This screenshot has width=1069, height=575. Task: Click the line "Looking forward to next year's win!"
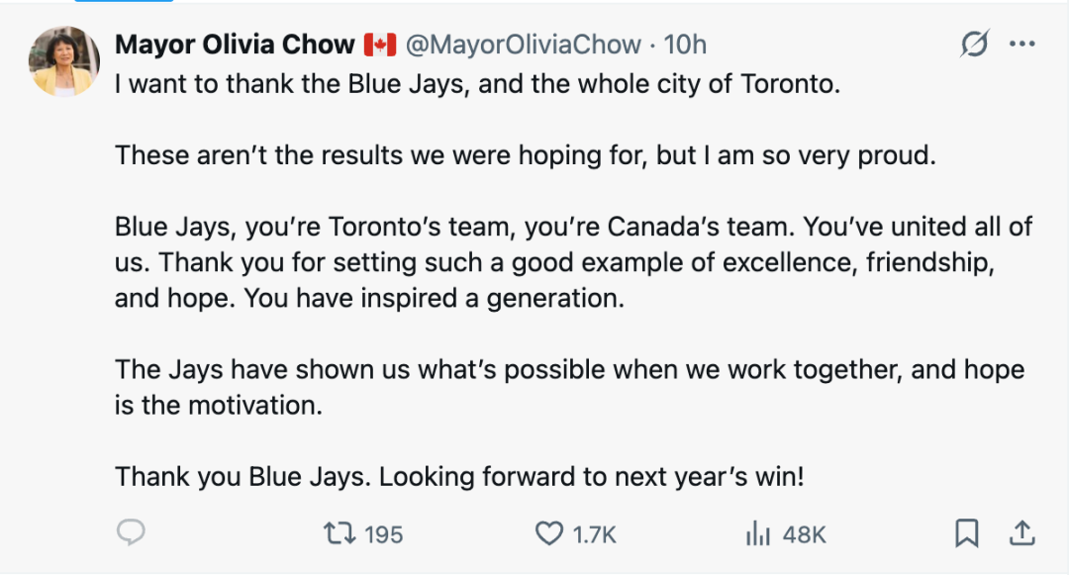[592, 476]
